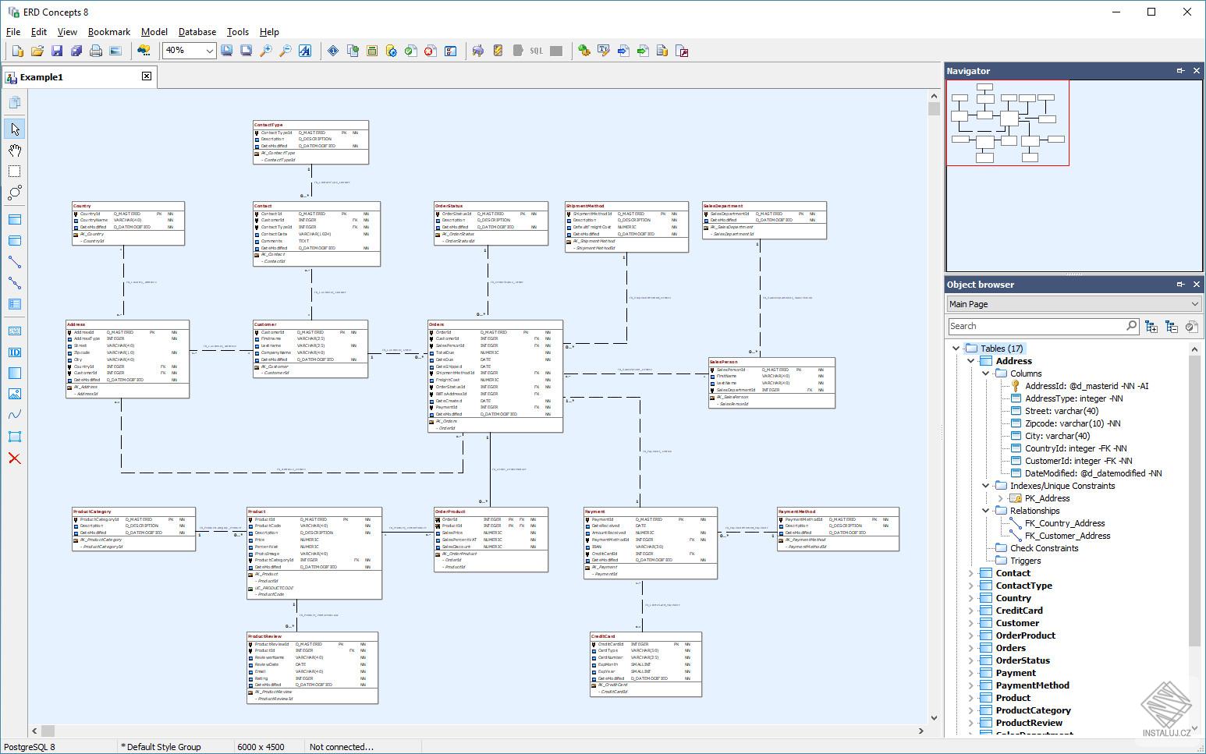Select FK_Country_Address relationship in tree
1206x754 pixels.
click(1065, 523)
